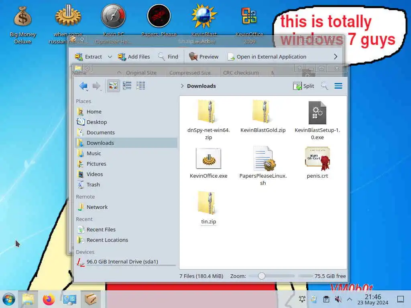
Task: Click Add Files in Ark toolbar
Action: (134, 57)
